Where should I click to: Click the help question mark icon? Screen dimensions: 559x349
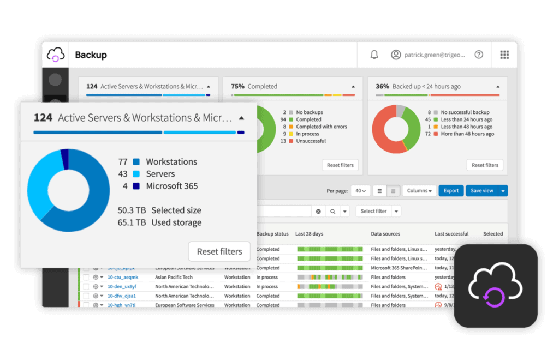coord(479,55)
